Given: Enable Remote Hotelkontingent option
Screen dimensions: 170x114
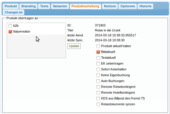Looking at the screenshot, I should pos(98,92).
